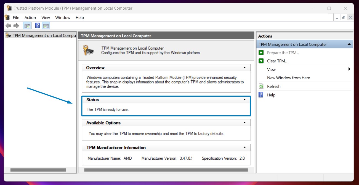This screenshot has width=359, height=185.
Task: Toggle the Show/Hide Action Pane icon
Action: tap(46, 26)
